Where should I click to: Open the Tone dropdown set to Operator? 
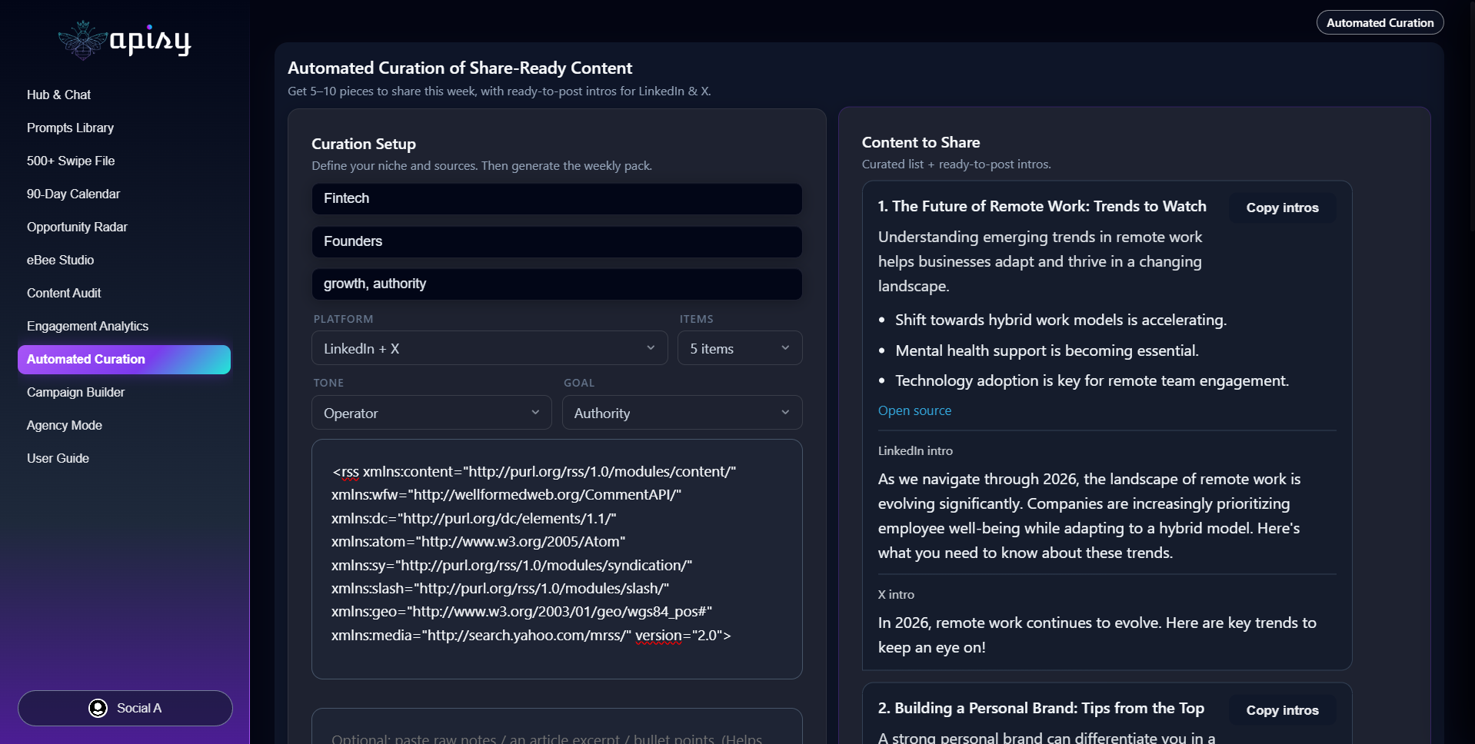click(431, 413)
